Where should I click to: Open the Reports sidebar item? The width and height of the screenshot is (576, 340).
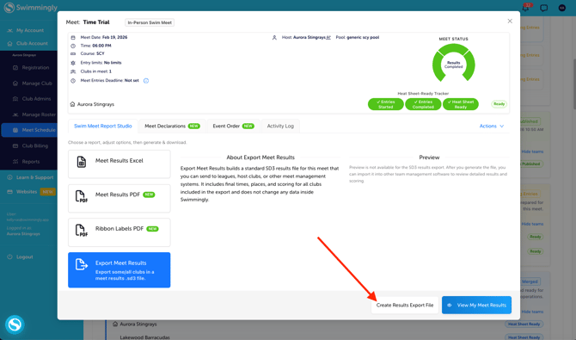(x=30, y=162)
